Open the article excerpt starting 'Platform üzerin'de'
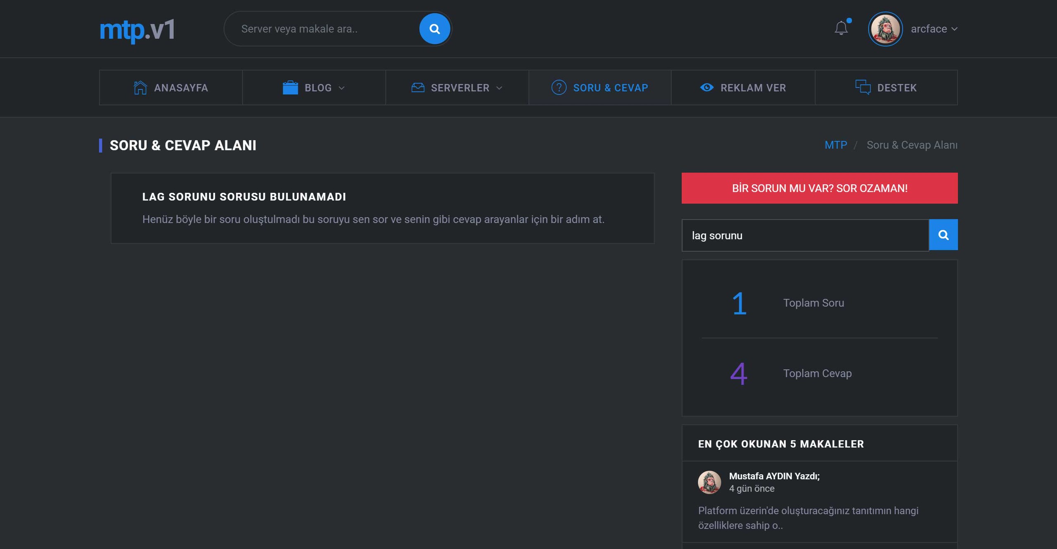 (808, 518)
